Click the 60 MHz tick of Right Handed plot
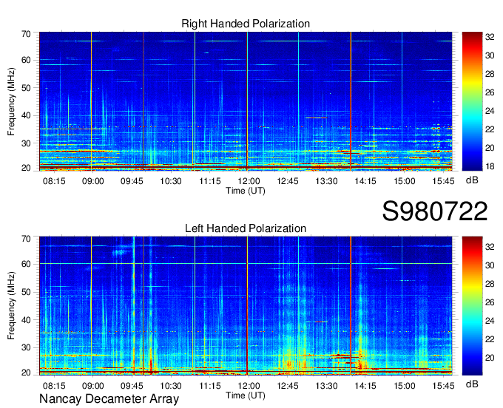 pyautogui.click(x=26, y=60)
